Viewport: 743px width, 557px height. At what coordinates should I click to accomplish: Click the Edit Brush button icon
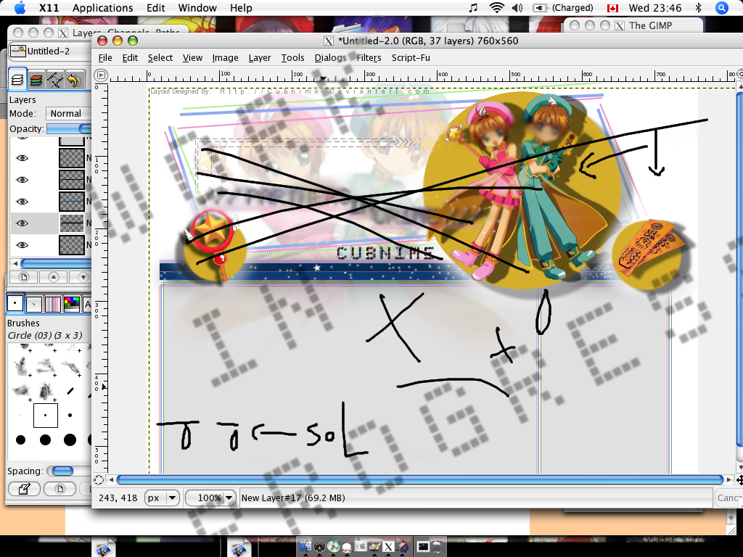[24, 488]
